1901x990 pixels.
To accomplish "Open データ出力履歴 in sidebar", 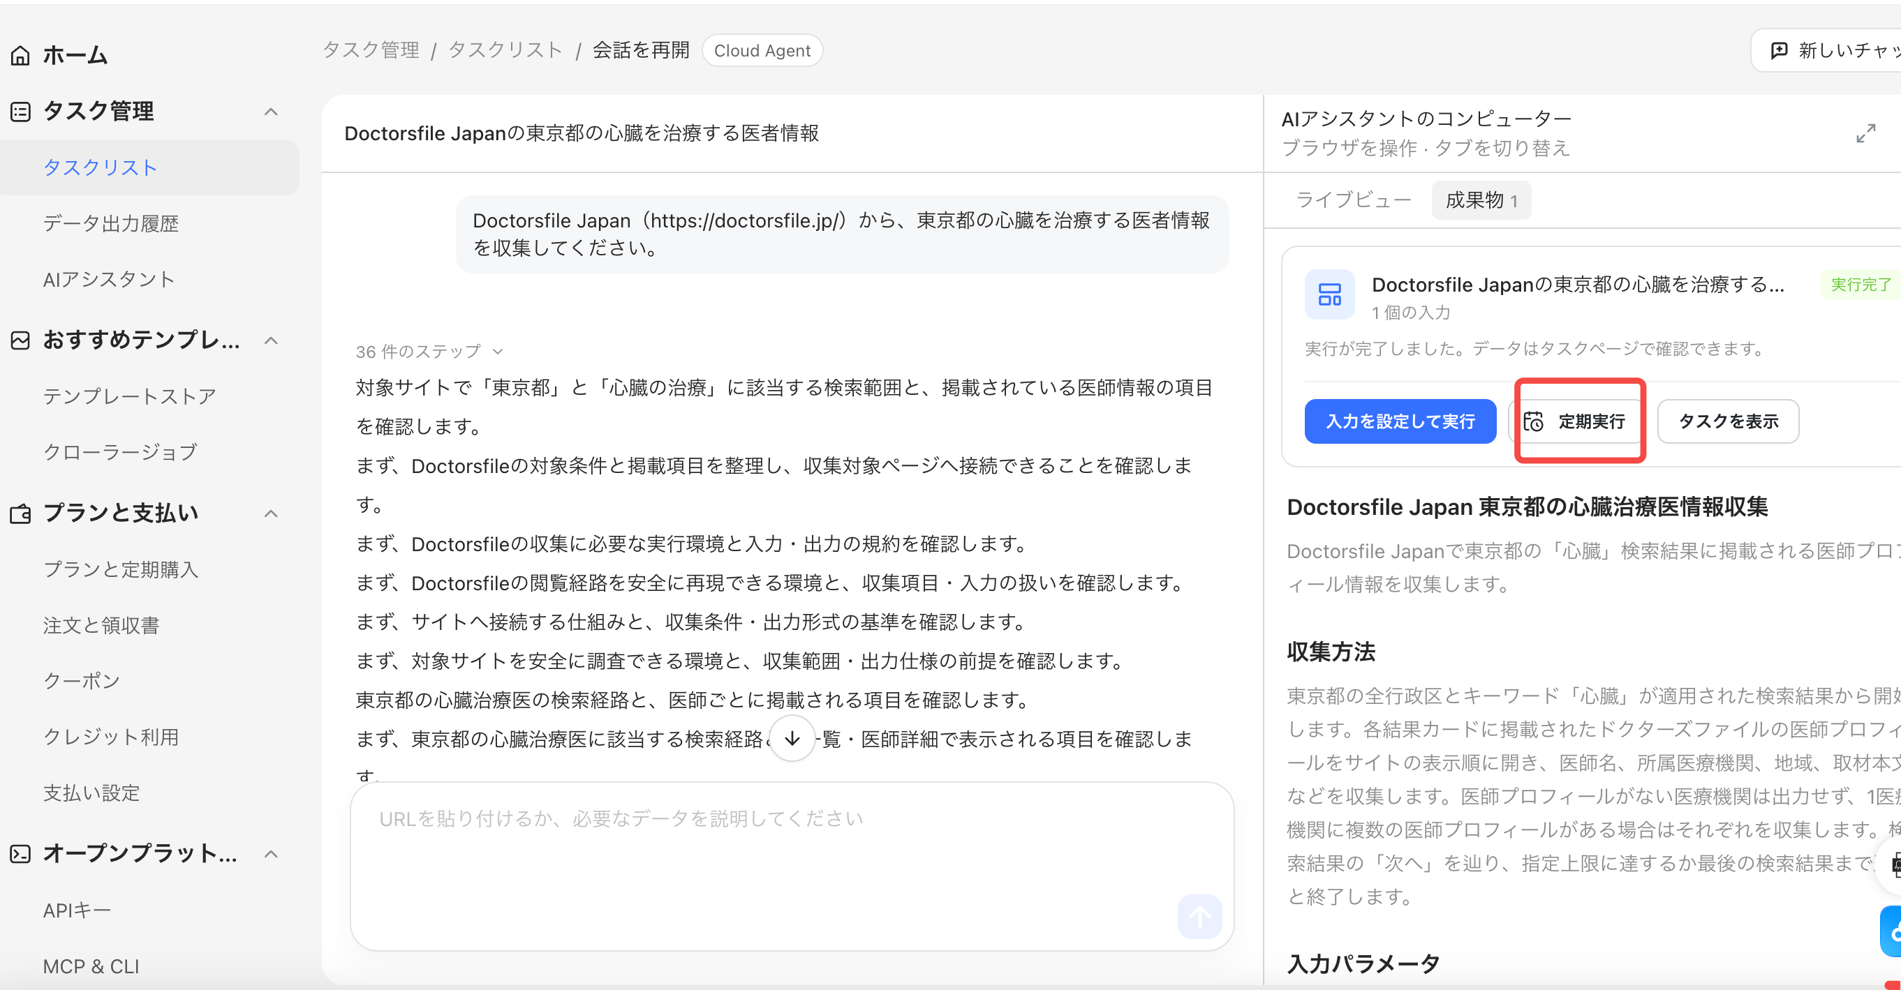I will [x=112, y=223].
